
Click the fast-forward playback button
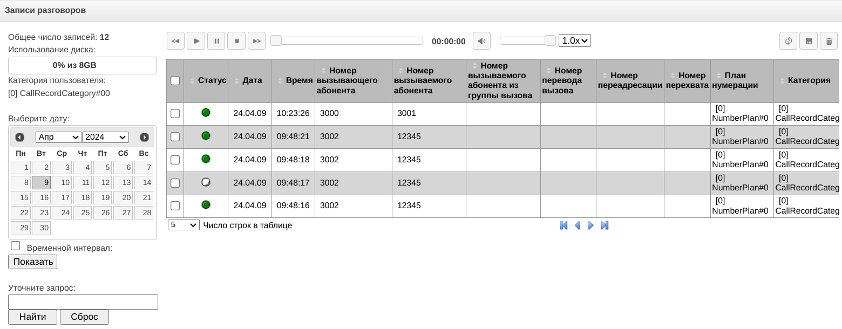(x=256, y=41)
